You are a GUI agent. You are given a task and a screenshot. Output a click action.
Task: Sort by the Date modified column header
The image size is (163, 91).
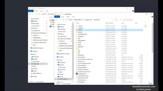[109, 23]
